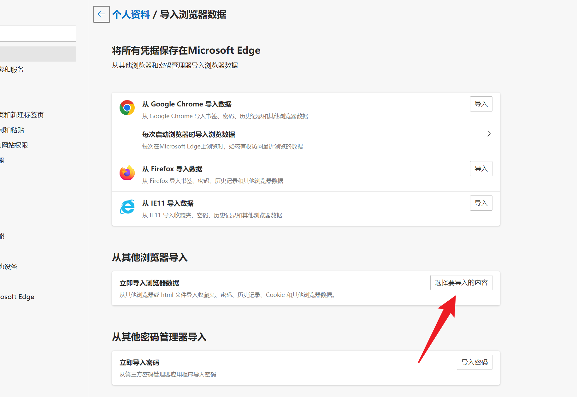Click 导入 button for Firefox
The height and width of the screenshot is (397, 577).
(481, 169)
